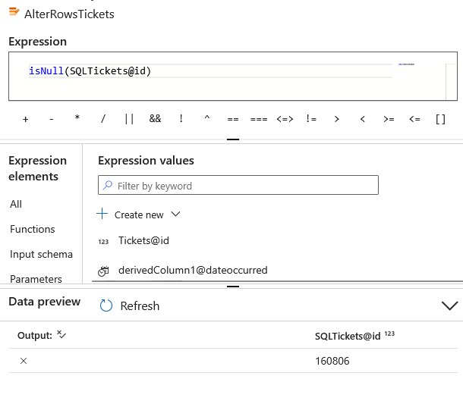This screenshot has width=463, height=401.
Task: Click the timestamp icon beside derivedColumn1@dateoccurred
Action: point(104,270)
